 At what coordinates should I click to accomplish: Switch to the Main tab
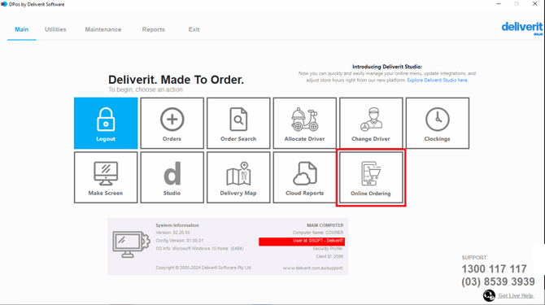point(21,29)
